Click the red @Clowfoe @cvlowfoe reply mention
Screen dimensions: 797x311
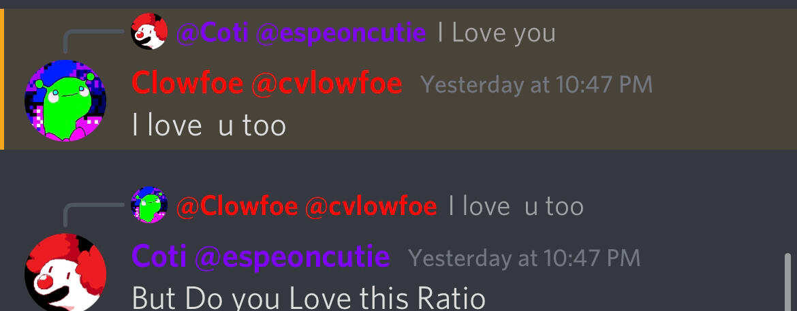coord(307,206)
